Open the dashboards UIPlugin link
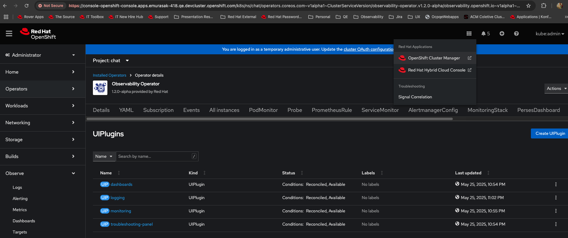The image size is (568, 238). coord(121,184)
